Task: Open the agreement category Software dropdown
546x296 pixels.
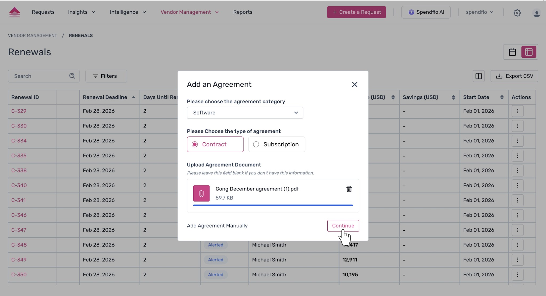Action: (245, 113)
